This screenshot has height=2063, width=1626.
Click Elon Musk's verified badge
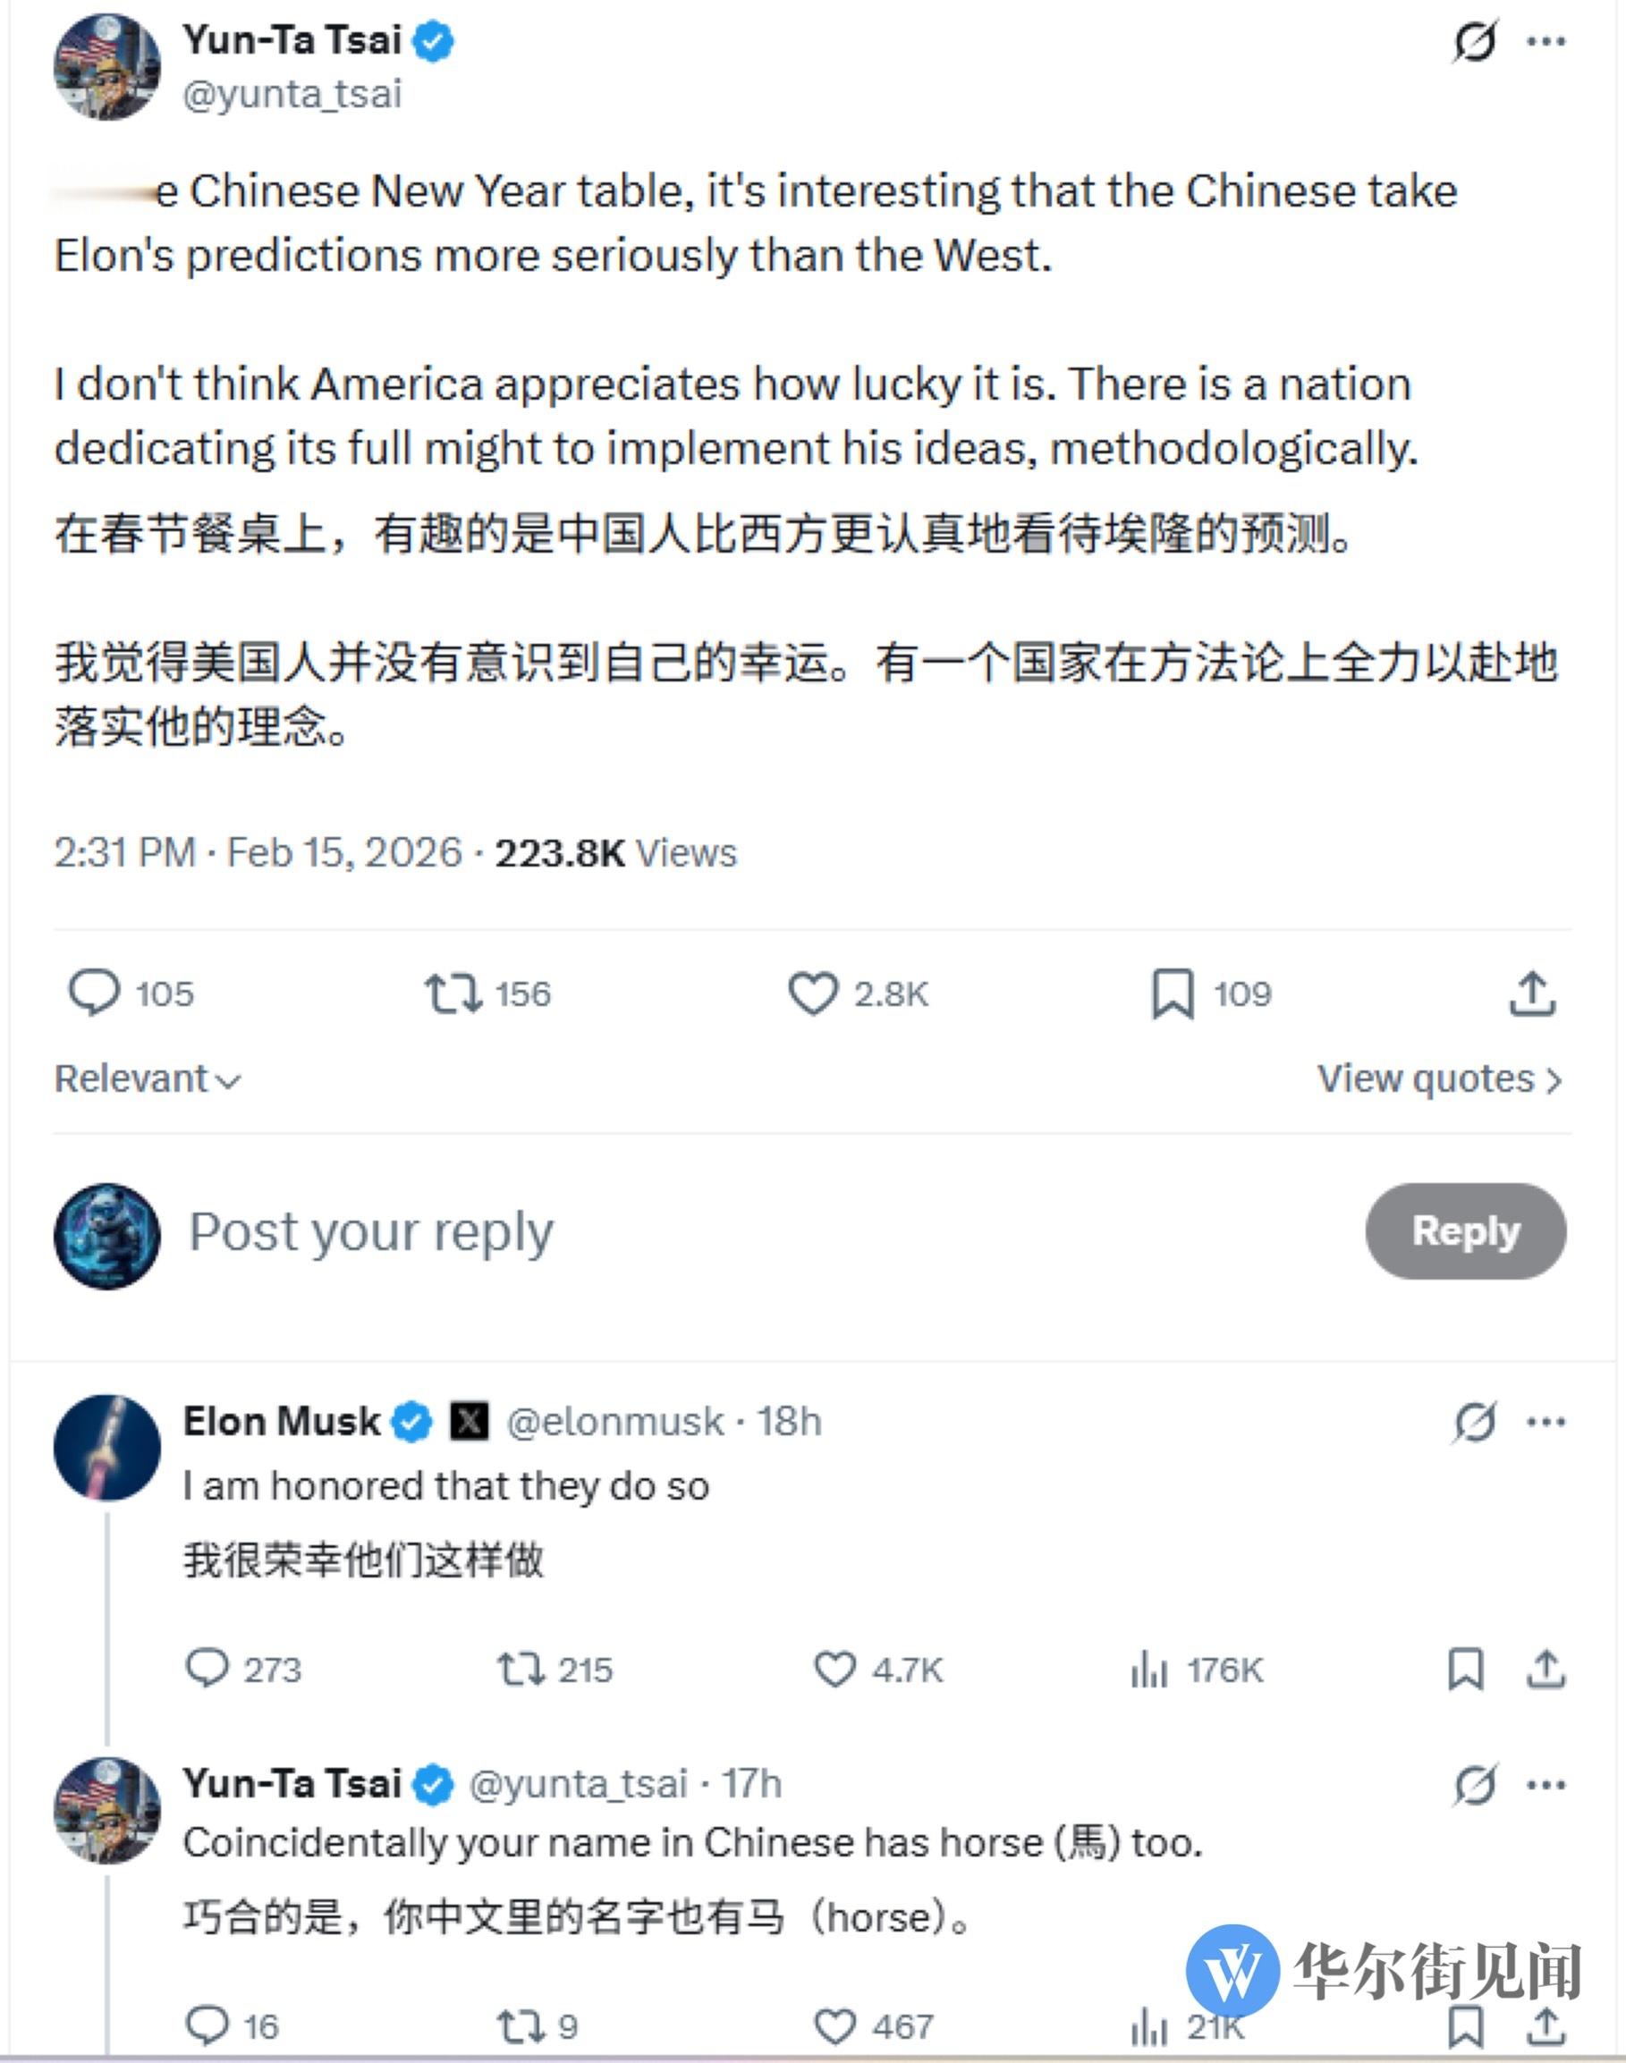(411, 1423)
